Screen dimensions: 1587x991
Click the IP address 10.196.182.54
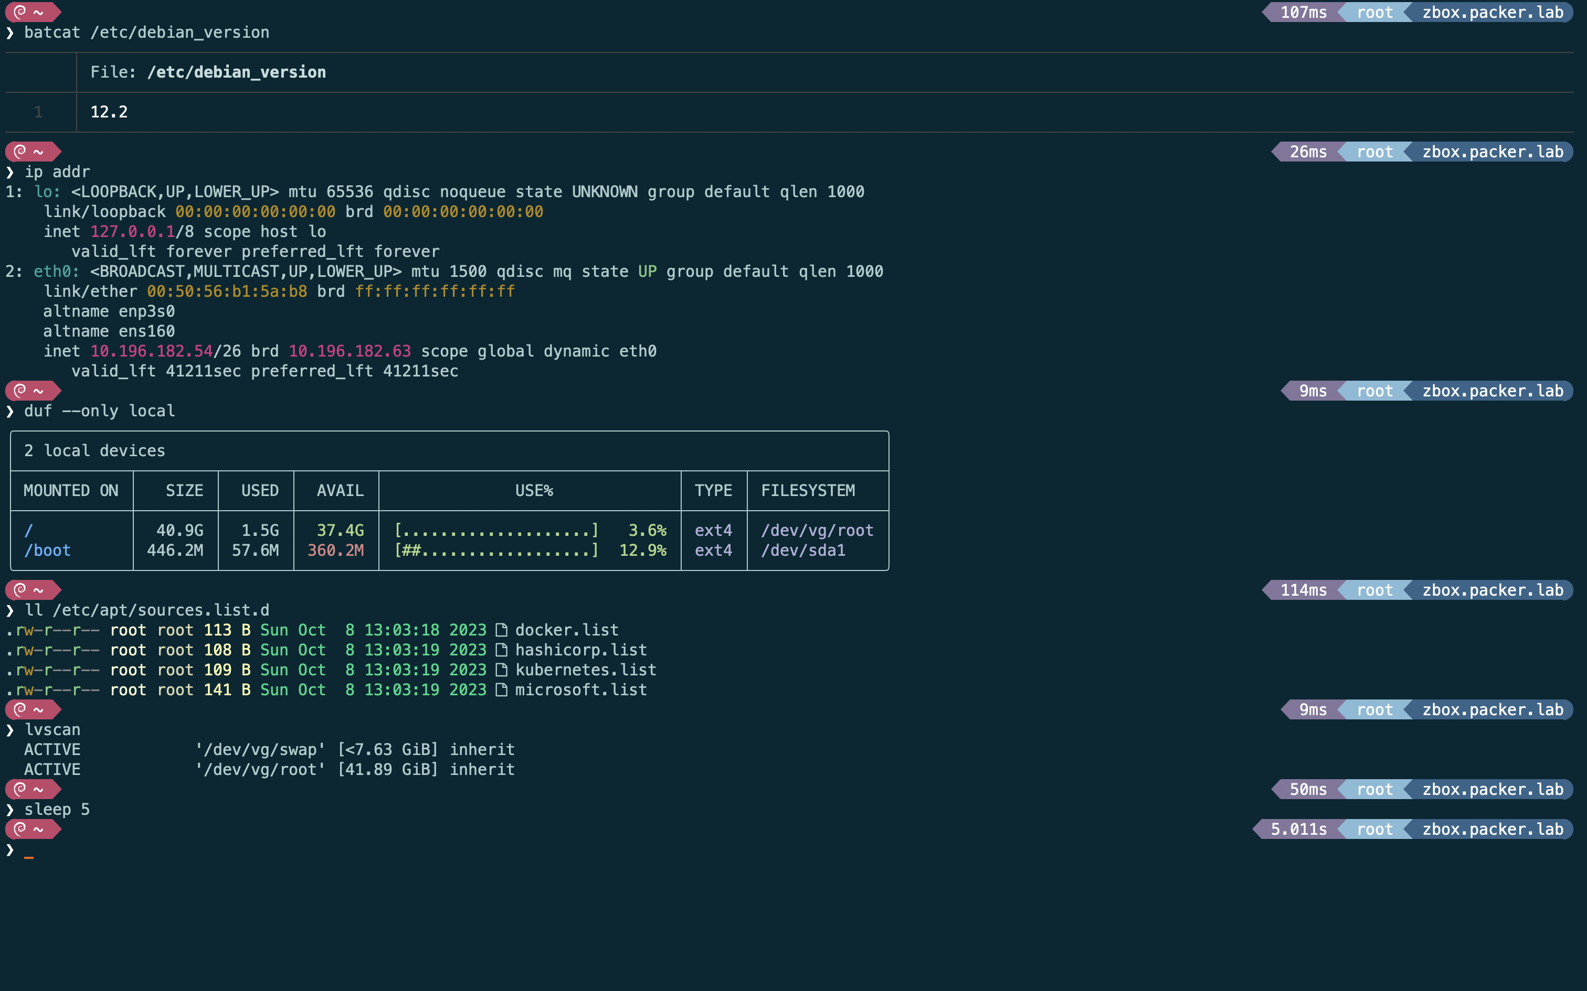(x=152, y=351)
